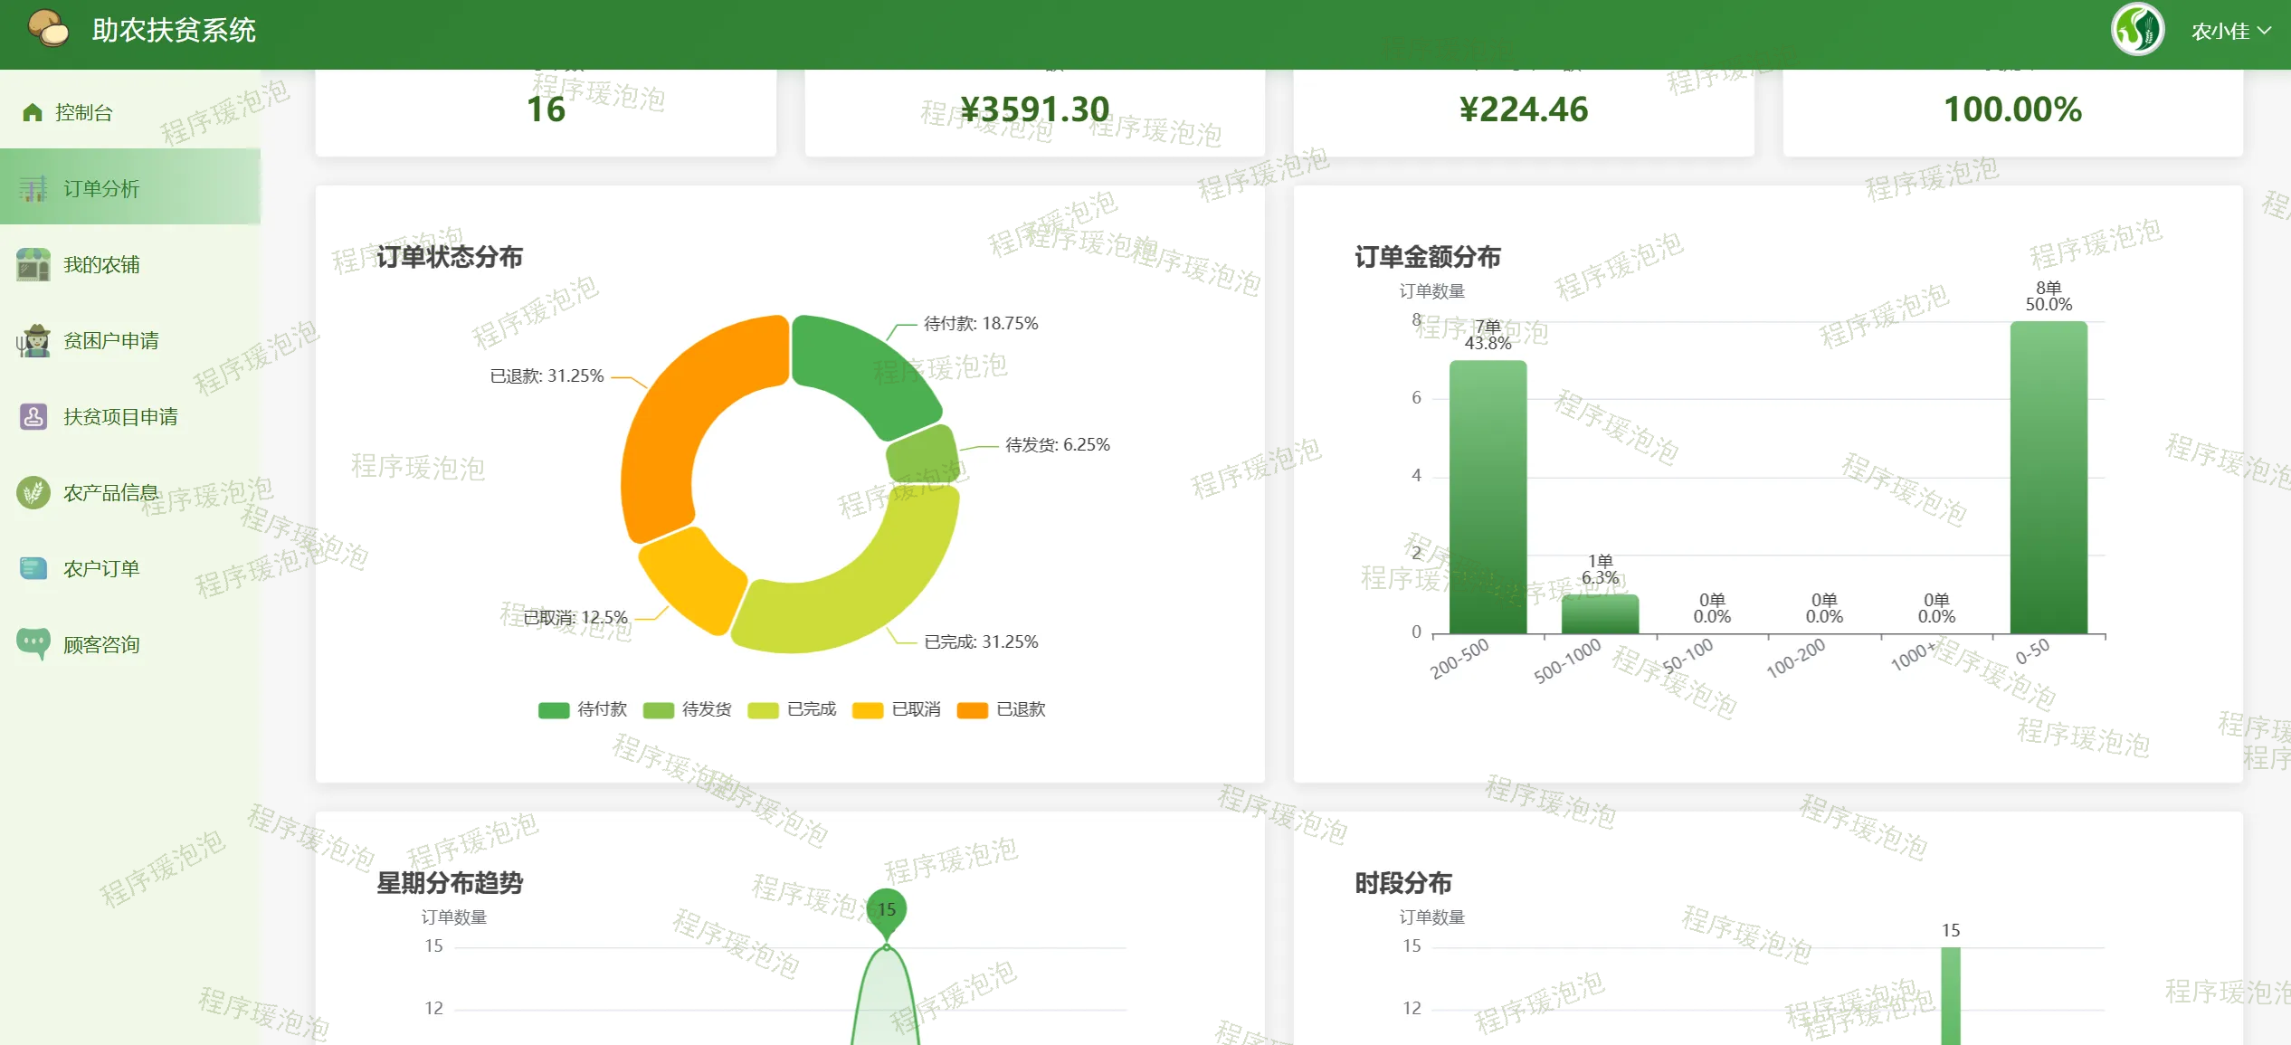
Task: Click the shop icon beside 我的农铺
Action: point(33,264)
